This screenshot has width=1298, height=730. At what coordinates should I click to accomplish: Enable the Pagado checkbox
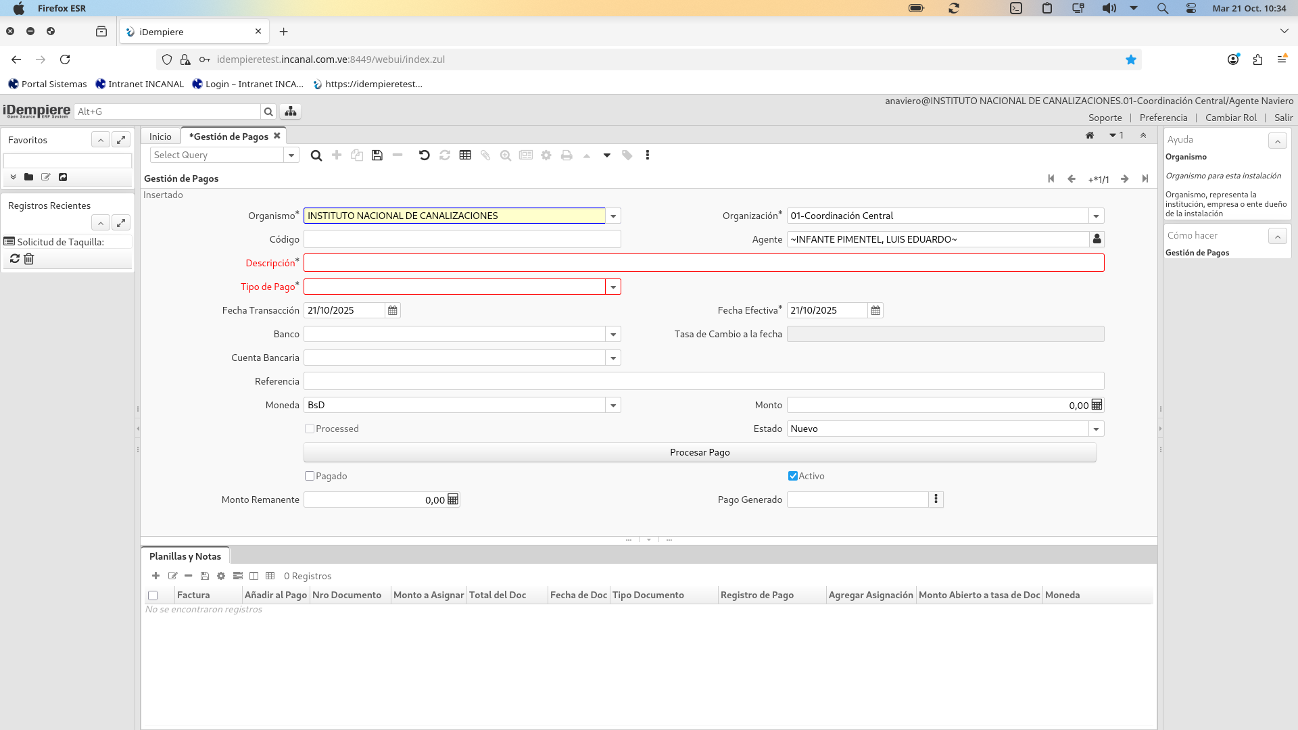[x=310, y=476]
